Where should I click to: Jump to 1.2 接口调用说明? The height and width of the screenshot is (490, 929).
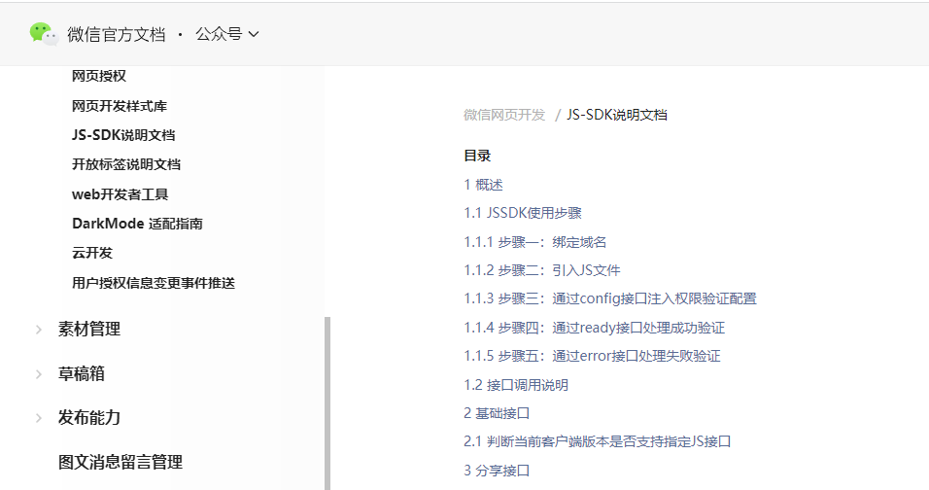516,385
